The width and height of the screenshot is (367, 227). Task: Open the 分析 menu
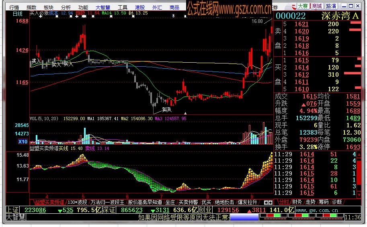66,8
